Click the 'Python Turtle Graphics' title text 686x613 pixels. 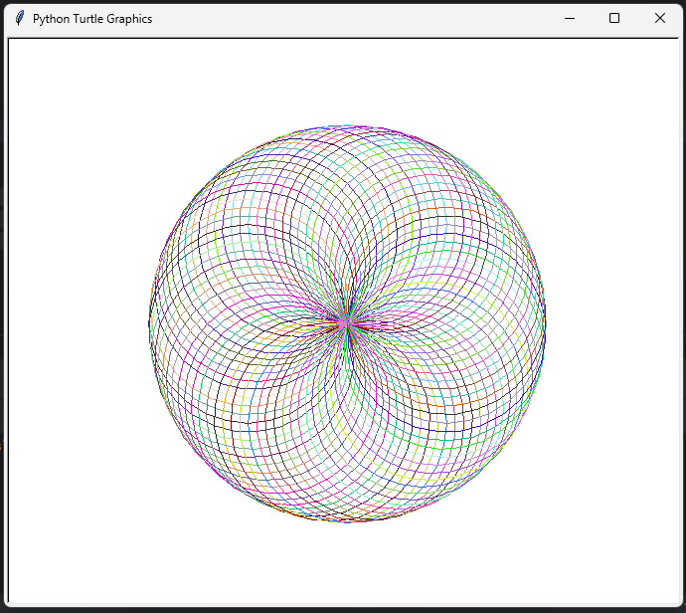point(92,19)
